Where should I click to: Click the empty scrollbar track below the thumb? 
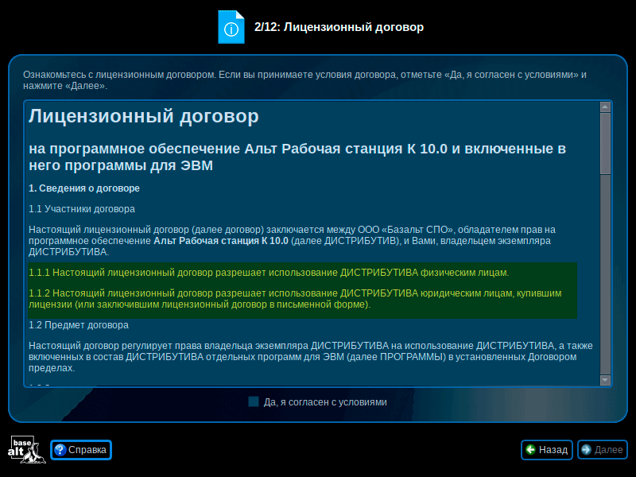[605, 278]
